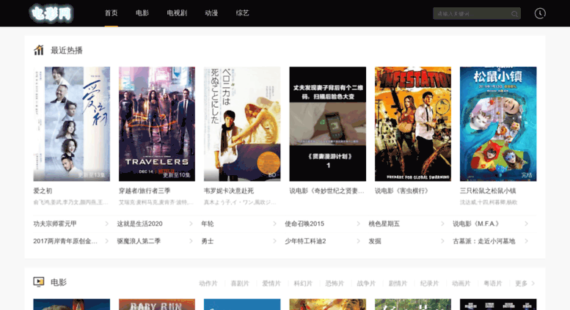This screenshot has height=310, width=570.
Task: Click the 说电影《害虫横行》 title link
Action: tap(403, 191)
